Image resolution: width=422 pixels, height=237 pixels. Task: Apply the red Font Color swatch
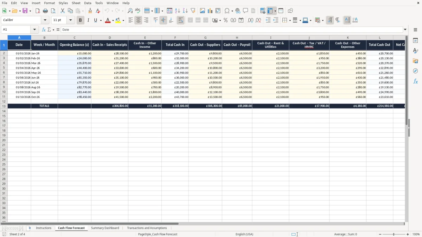108,20
